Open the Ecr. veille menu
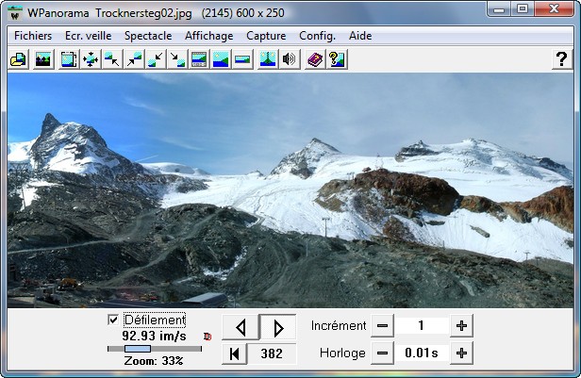Screen dimensions: 581x378 tap(89, 36)
